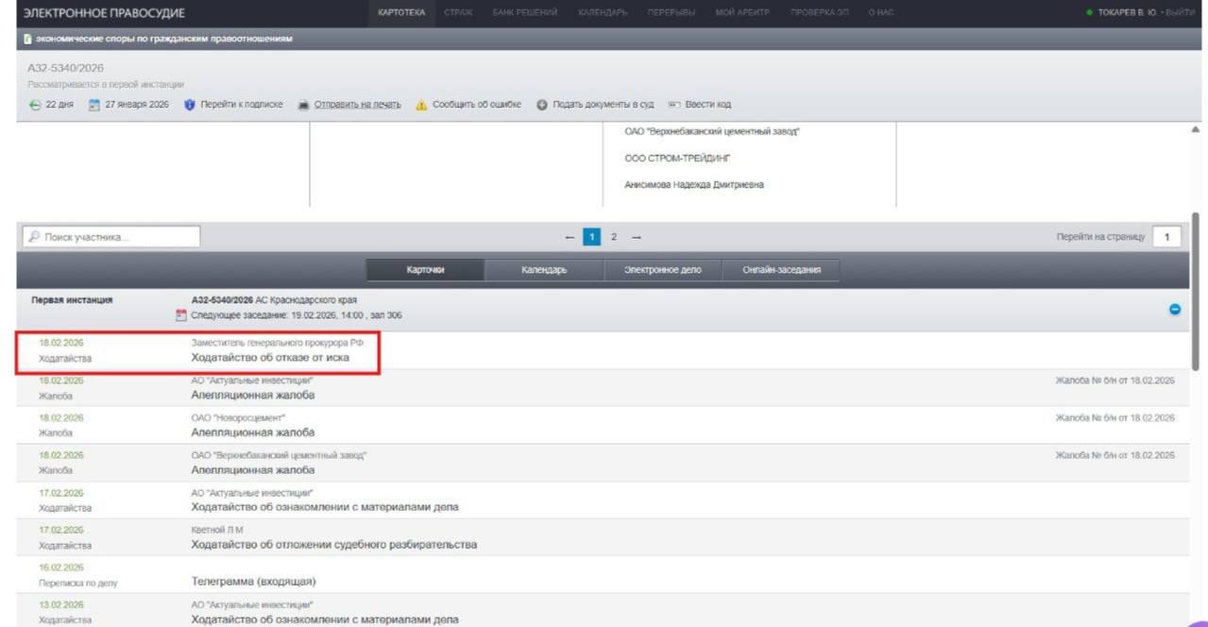Click the plus icon to submit court documents
1208x627 pixels.
tap(542, 105)
